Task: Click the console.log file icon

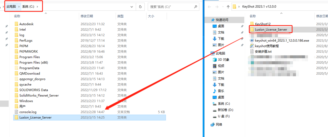Action: [x=17, y=112]
